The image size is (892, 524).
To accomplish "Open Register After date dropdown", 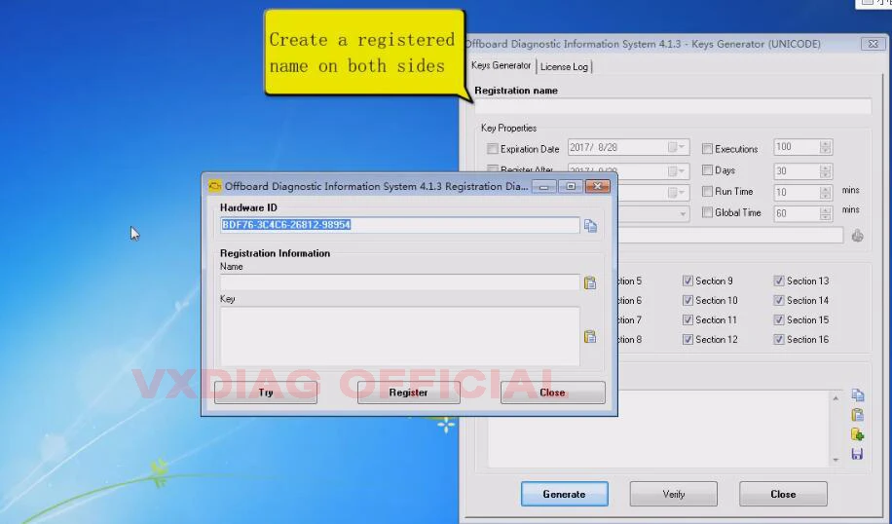I will coord(677,171).
